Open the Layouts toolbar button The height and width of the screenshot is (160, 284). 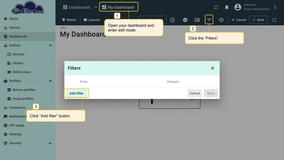point(92,20)
